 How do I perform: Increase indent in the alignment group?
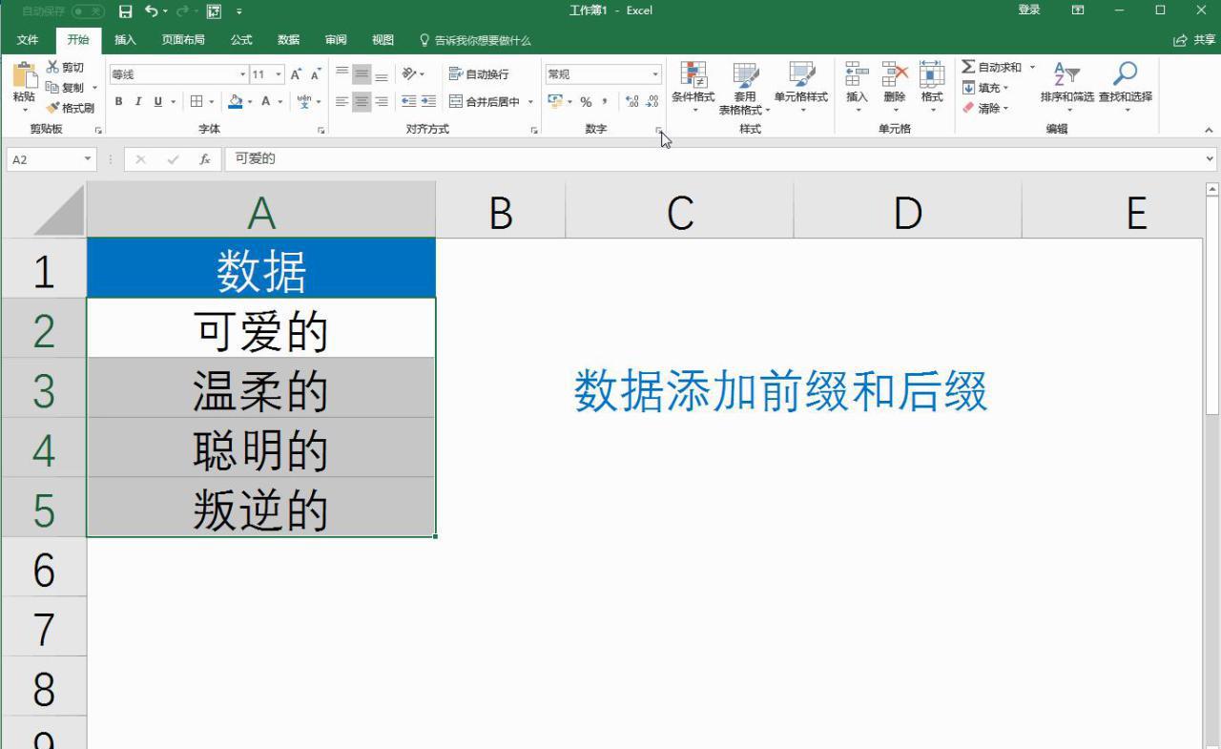(x=428, y=101)
